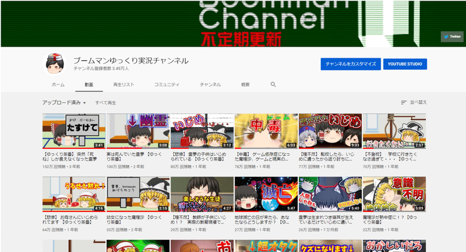466x252 pixels.
Task: Open the 2:15 duration video thumbnail
Action: click(138, 194)
